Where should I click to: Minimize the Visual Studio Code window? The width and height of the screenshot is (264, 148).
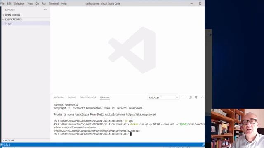[x=191, y=4]
